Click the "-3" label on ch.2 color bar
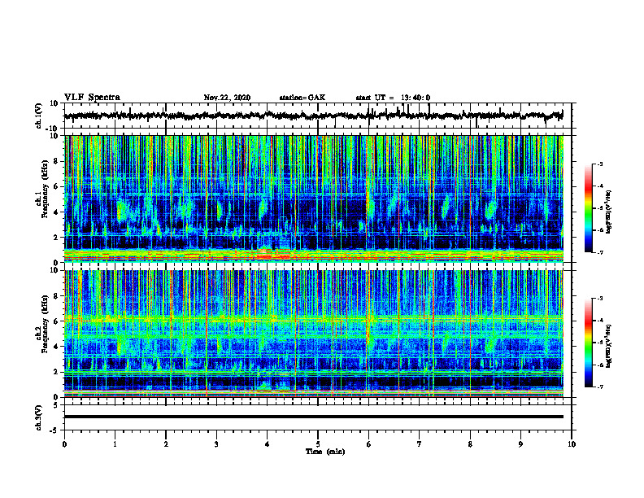Image resolution: width=644 pixels, height=498 pixels. pos(599,299)
